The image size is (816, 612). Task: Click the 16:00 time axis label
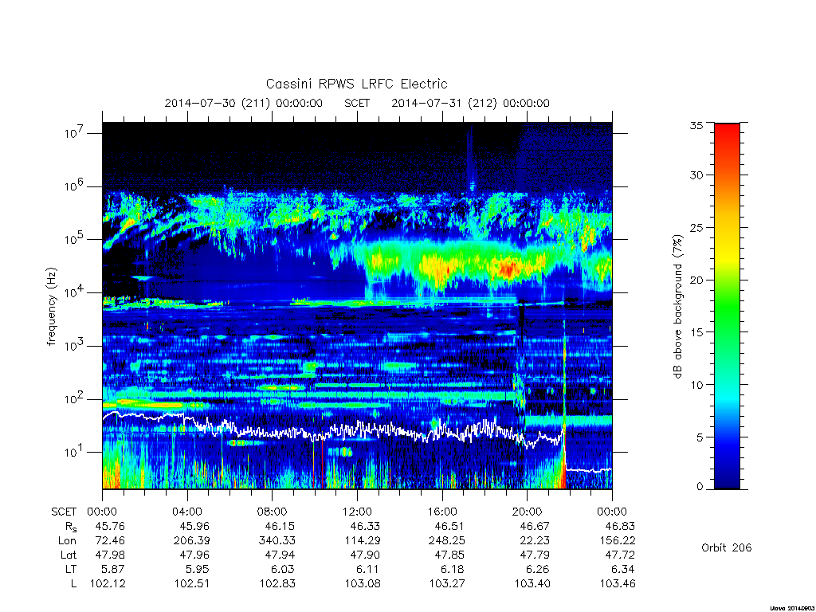coord(442,512)
